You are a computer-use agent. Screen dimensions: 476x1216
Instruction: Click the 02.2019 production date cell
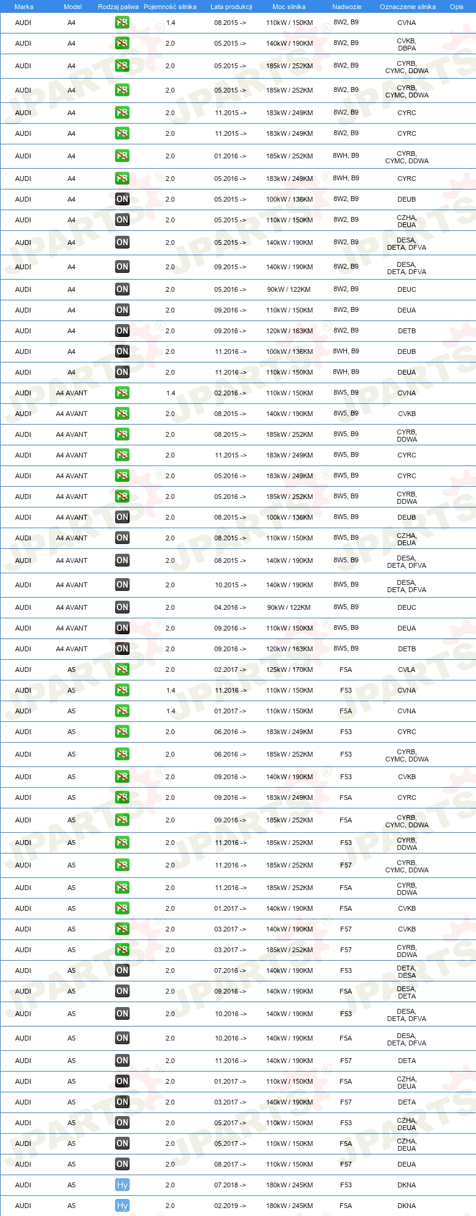click(x=230, y=1206)
